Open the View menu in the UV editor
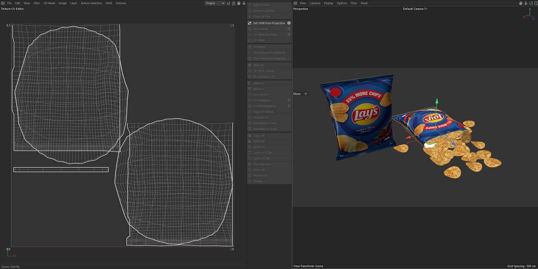This screenshot has width=538, height=269. coord(27,3)
